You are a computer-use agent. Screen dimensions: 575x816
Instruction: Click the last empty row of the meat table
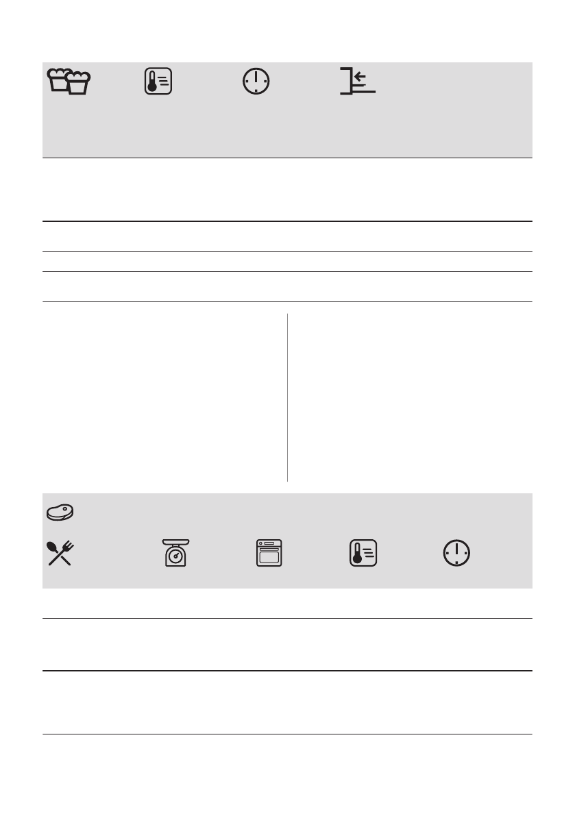[287, 702]
